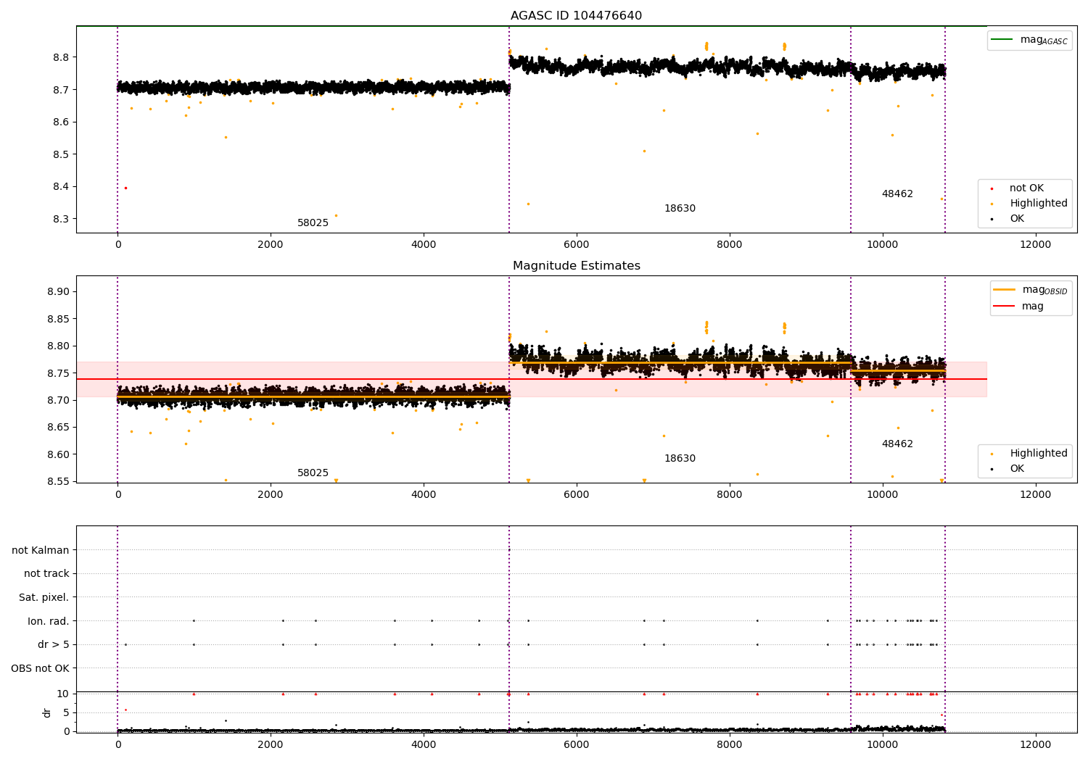Click the mag OBSID legend entry in middle plot

[1031, 290]
